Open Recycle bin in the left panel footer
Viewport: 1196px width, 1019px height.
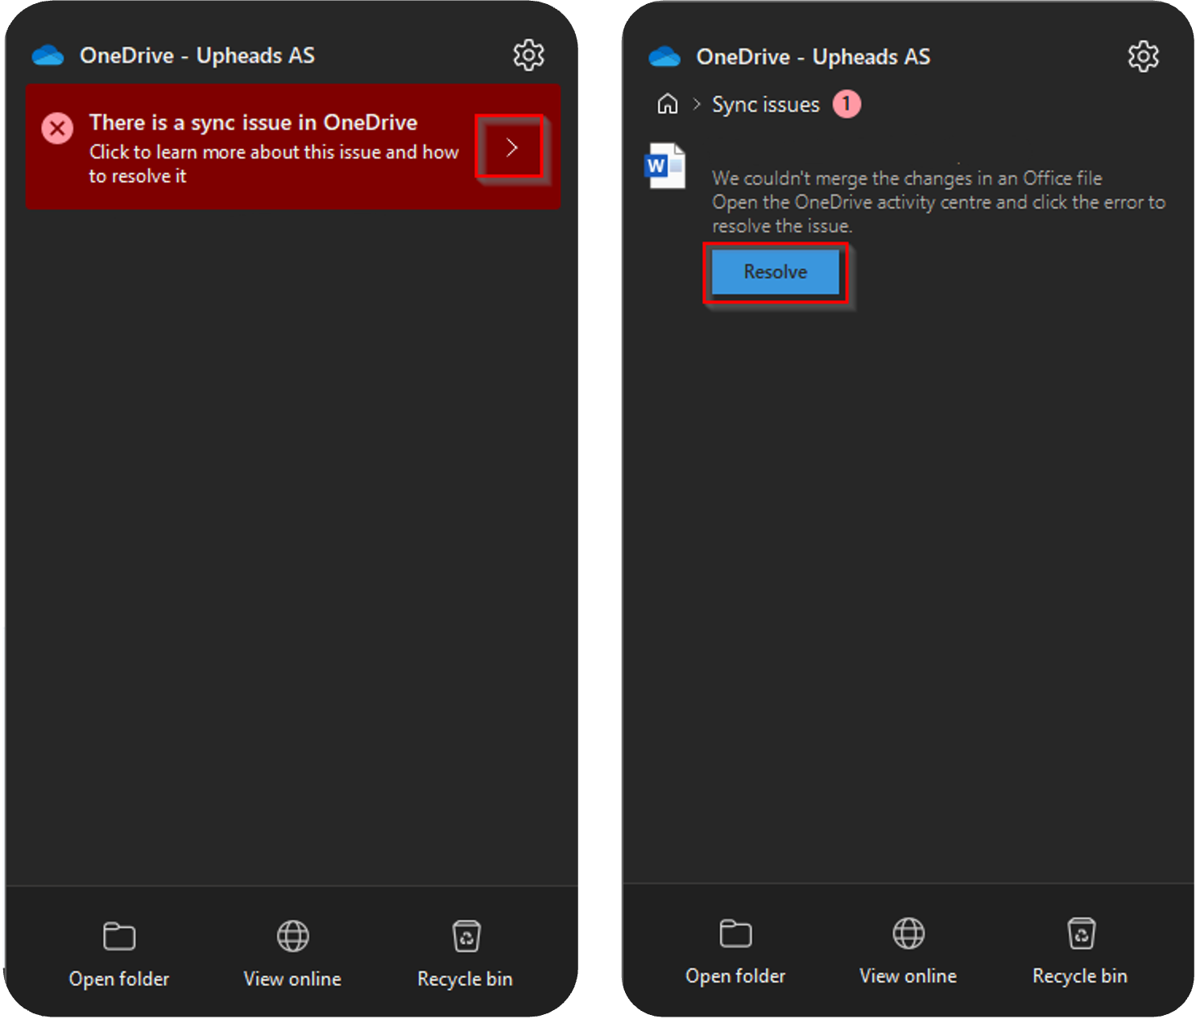[465, 953]
